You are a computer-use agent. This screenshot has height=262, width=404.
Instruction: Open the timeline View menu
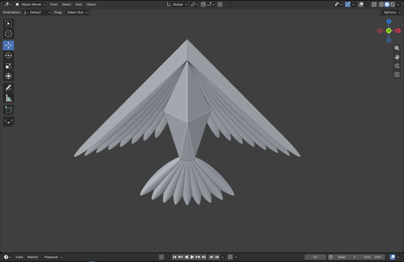click(19, 257)
